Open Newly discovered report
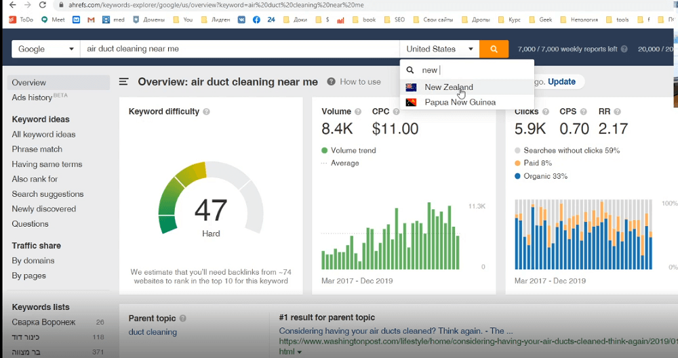678x358 pixels. coord(43,208)
